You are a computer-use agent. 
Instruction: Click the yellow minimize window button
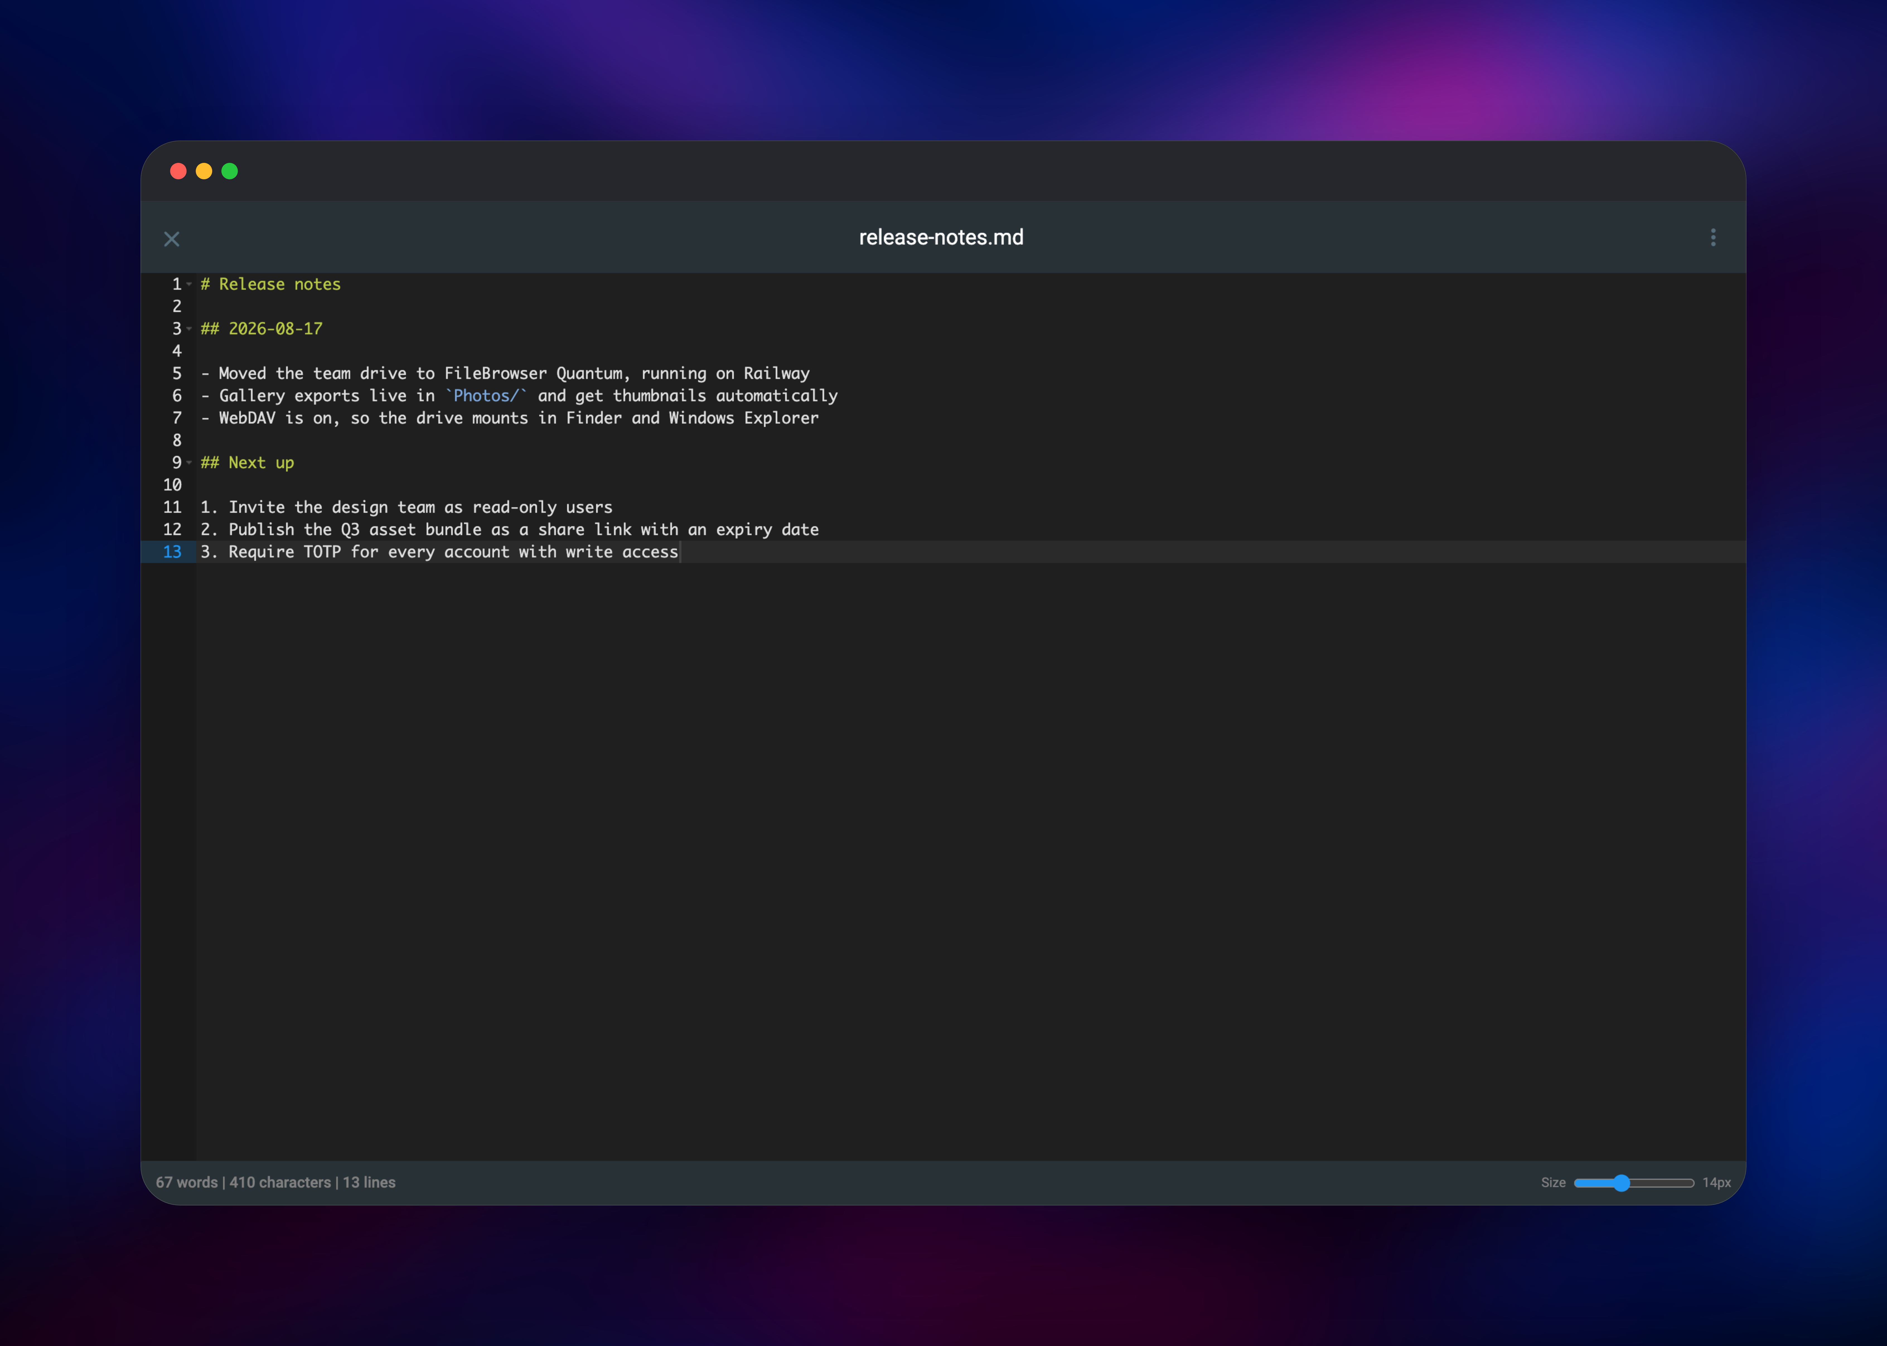click(204, 171)
